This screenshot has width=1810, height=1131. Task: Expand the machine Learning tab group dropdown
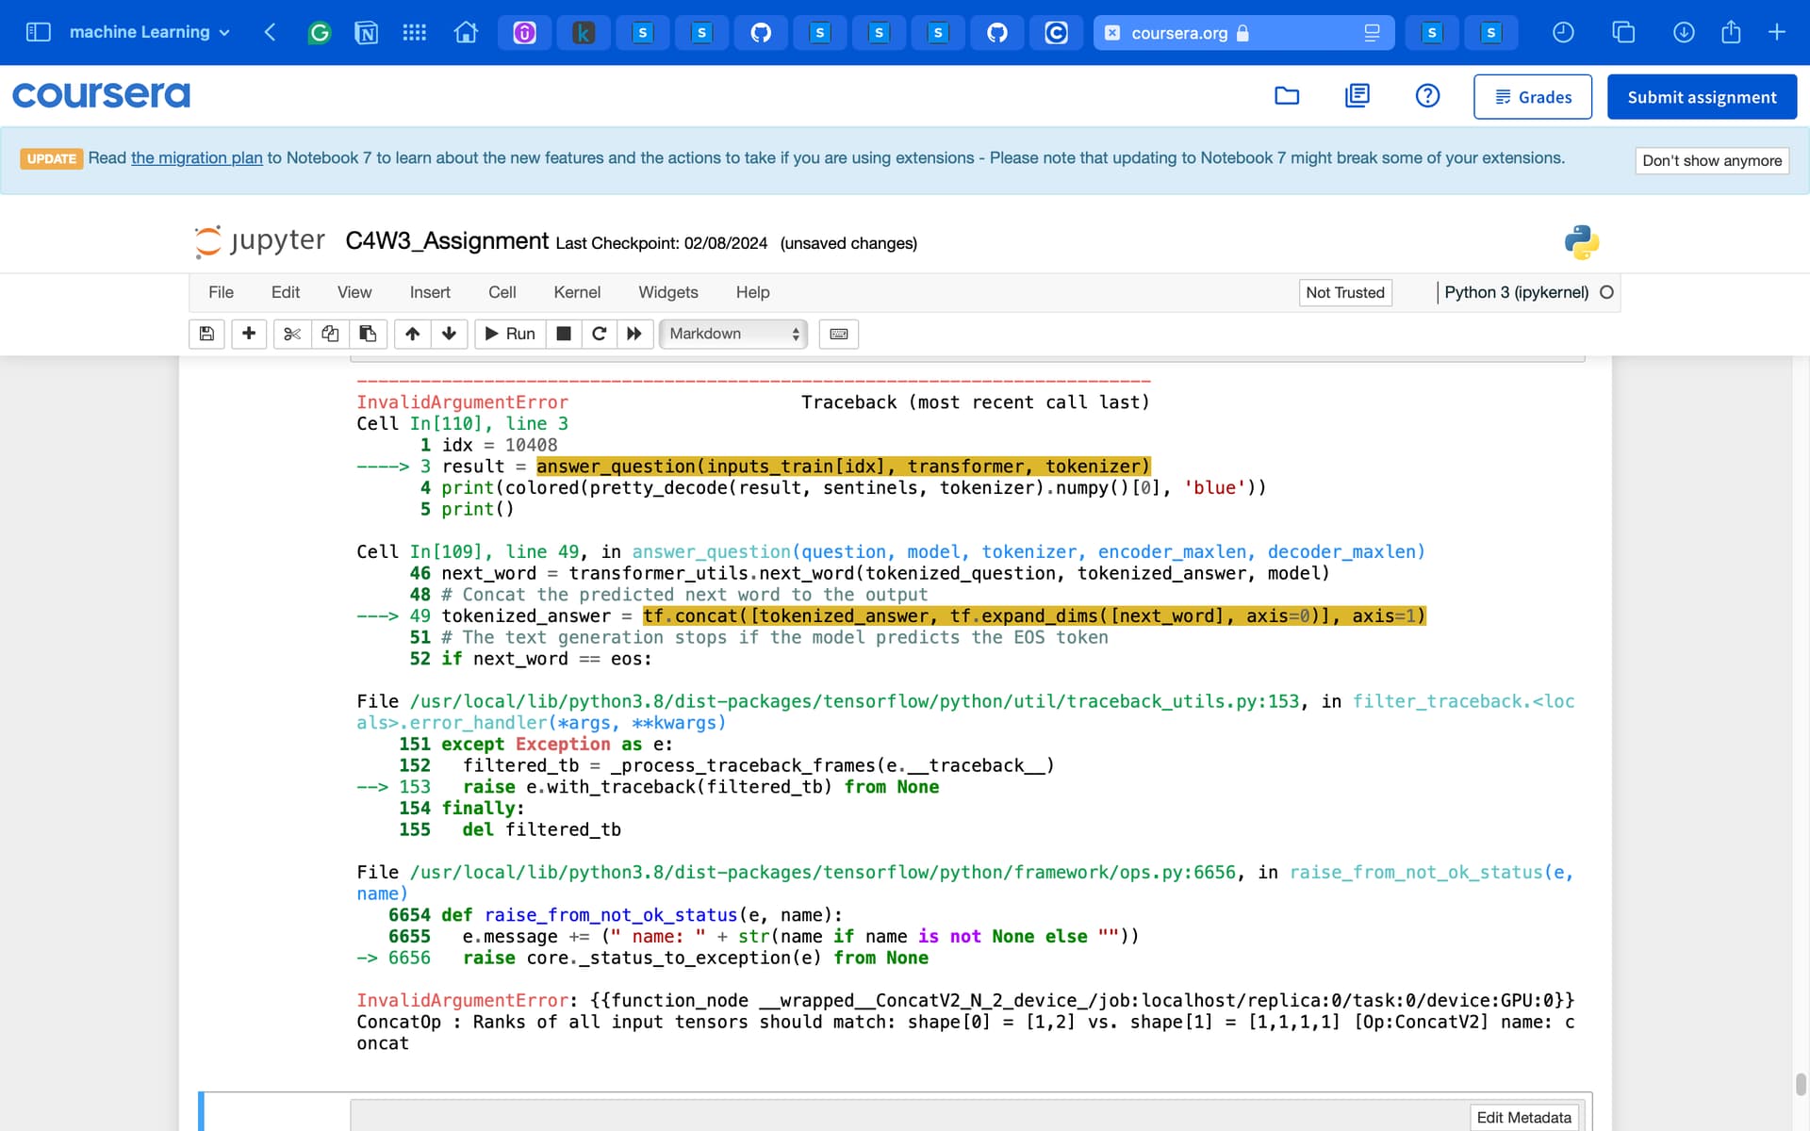[x=224, y=32]
